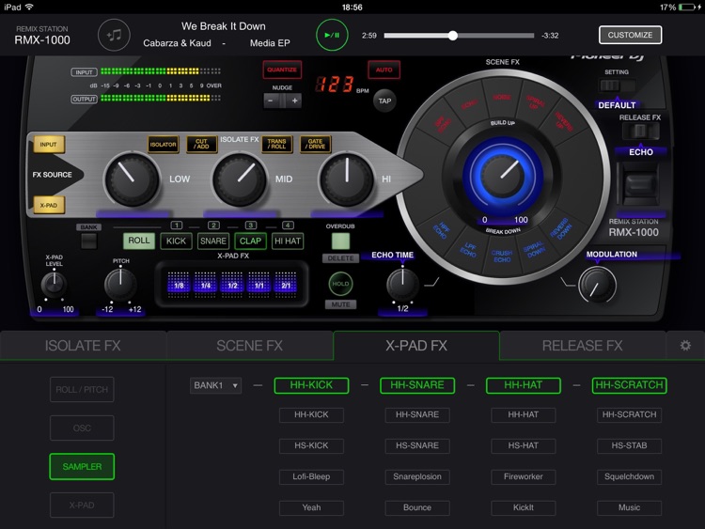Image resolution: width=705 pixels, height=529 pixels.
Task: Tap the 1/1 X-Pad segment
Action: [x=259, y=285]
